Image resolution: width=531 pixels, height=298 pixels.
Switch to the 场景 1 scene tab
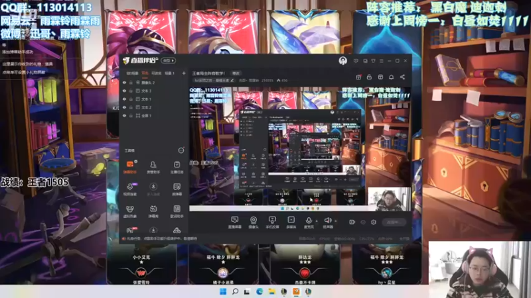tap(169, 74)
